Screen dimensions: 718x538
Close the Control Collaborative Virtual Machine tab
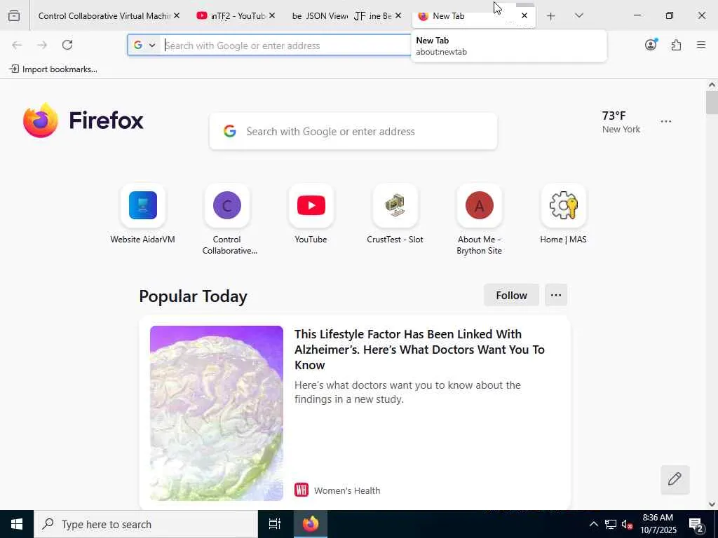177,15
